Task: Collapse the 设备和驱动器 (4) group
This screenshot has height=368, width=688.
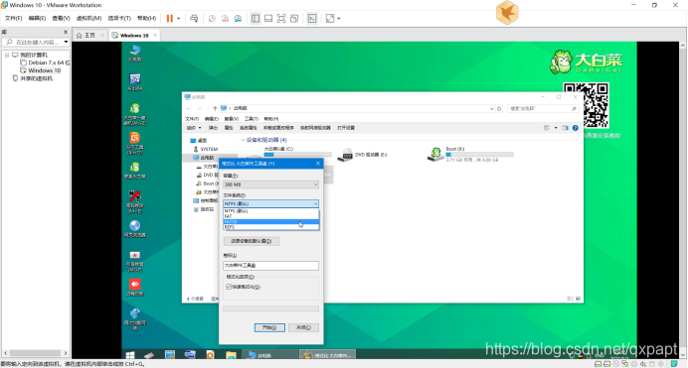Action: click(x=243, y=140)
